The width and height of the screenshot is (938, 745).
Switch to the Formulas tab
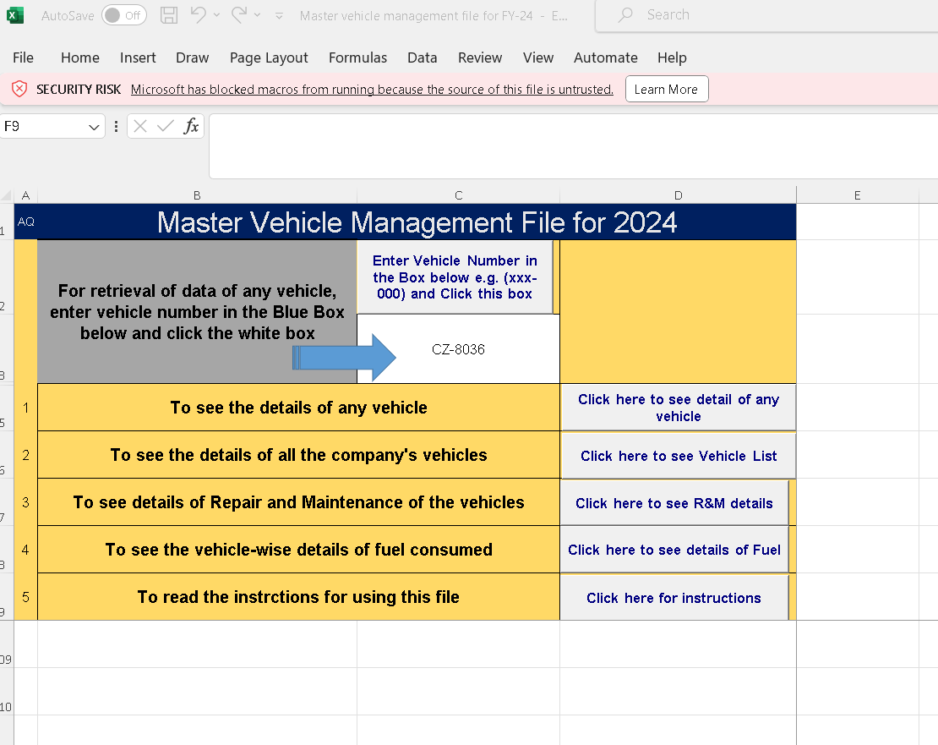click(357, 58)
